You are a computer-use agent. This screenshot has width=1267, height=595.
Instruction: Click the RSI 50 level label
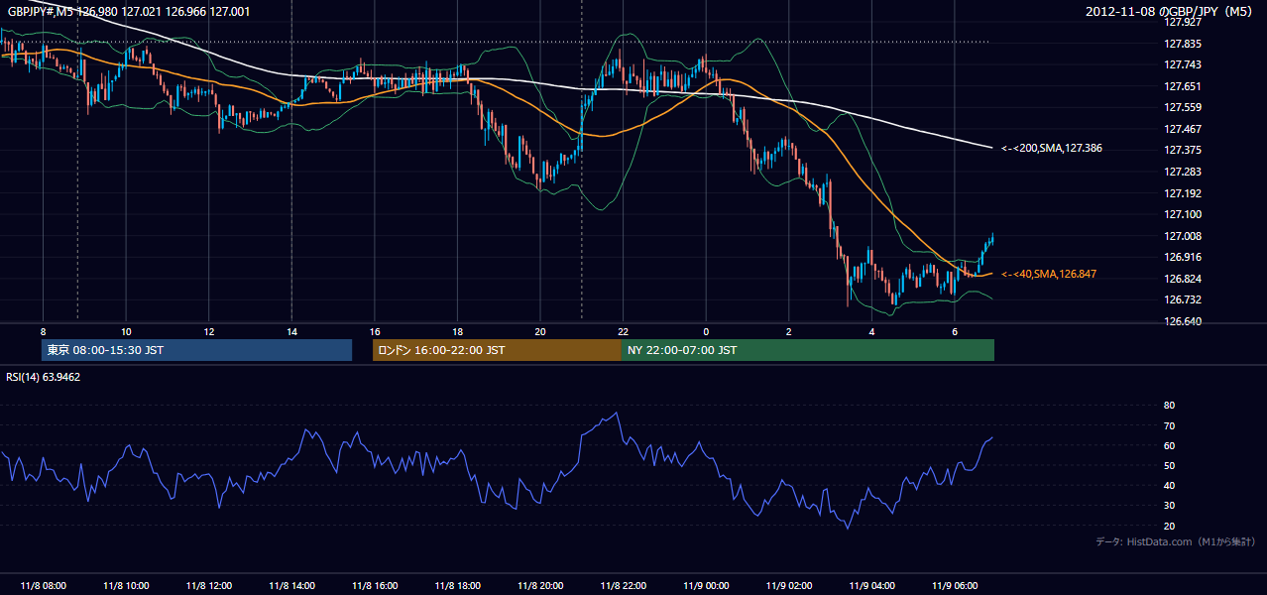[1169, 465]
